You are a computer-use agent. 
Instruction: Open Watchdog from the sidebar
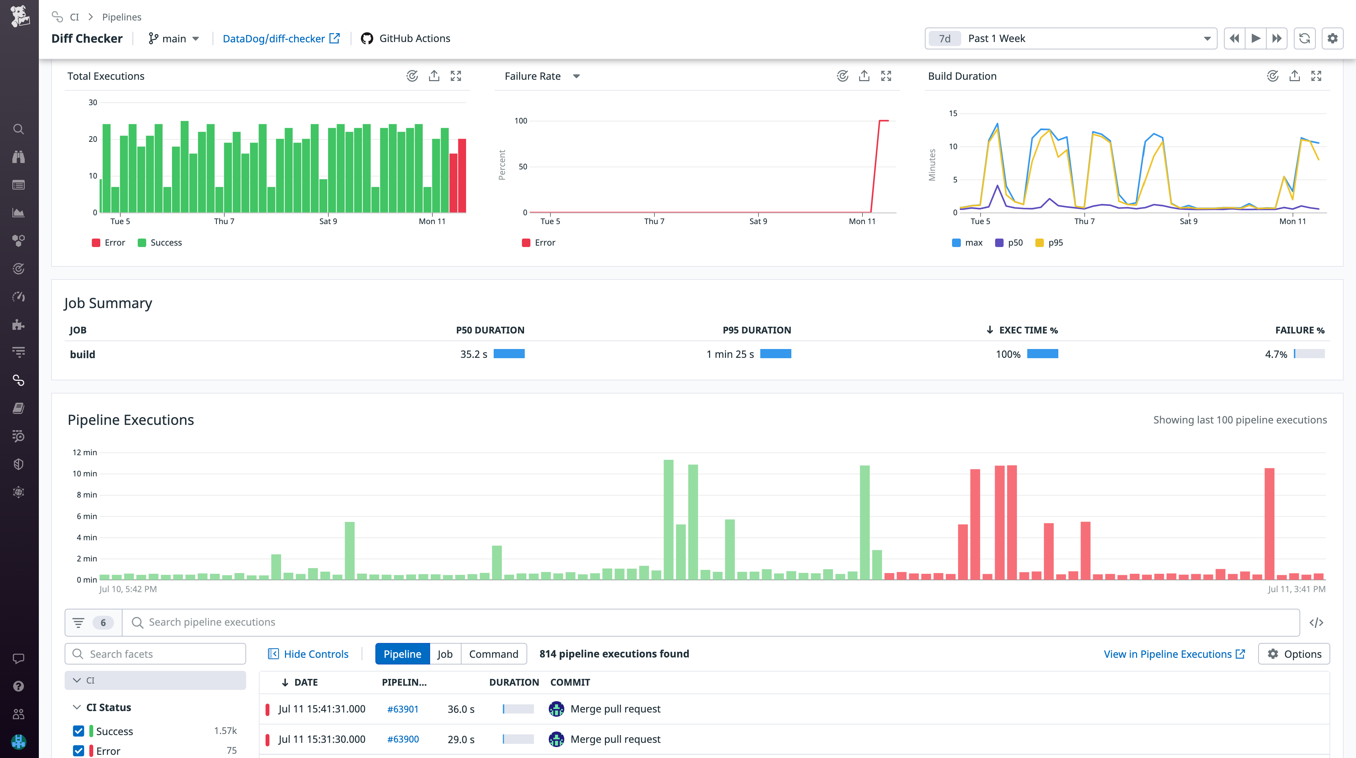(19, 156)
